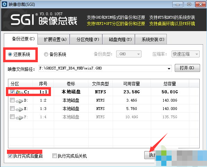Click the 50.01G total capacity cell
The image size is (207, 167).
coord(170,92)
